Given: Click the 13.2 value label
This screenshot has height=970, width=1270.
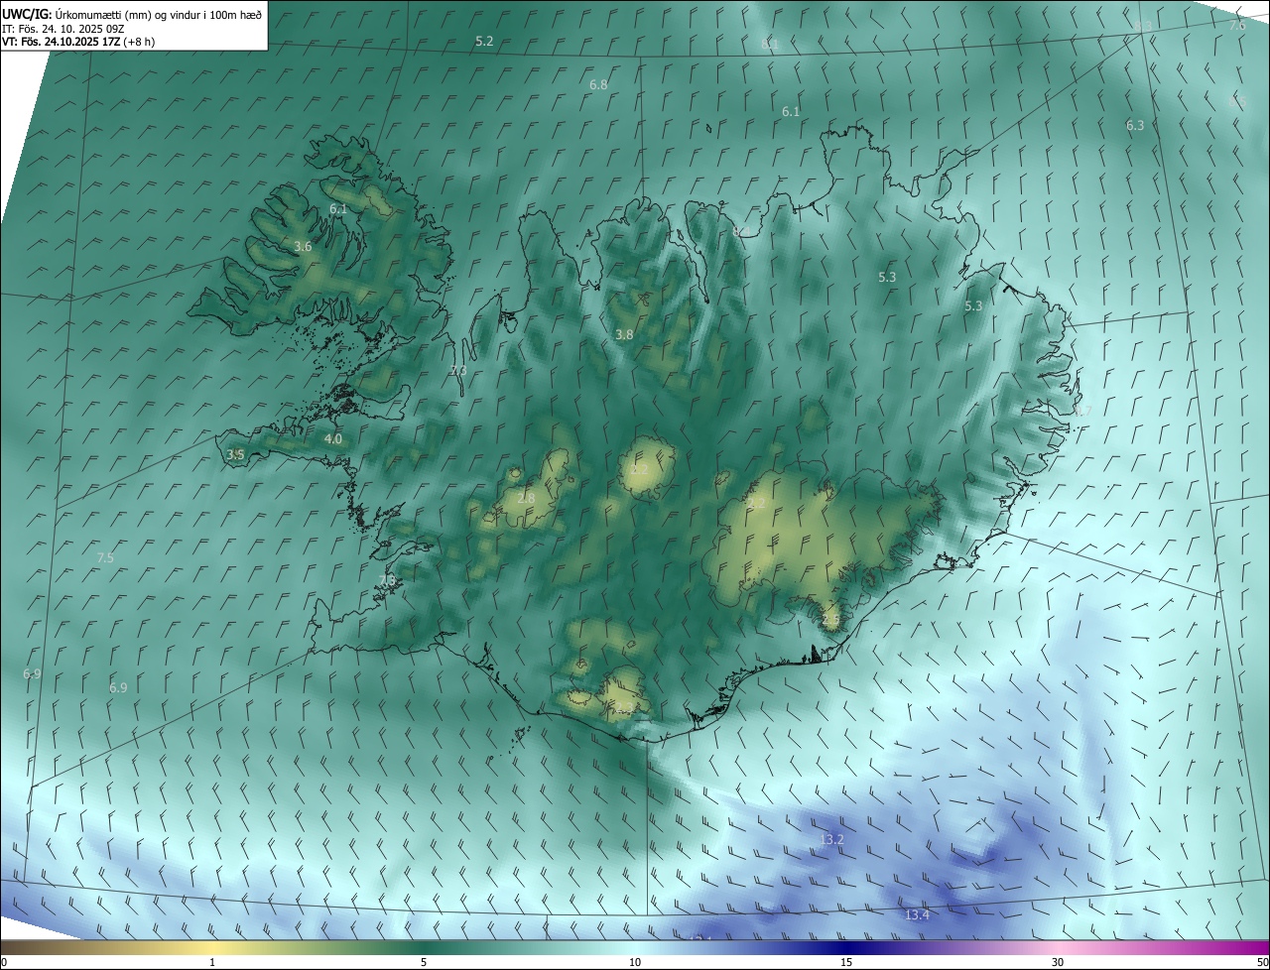Looking at the screenshot, I should 831,840.
